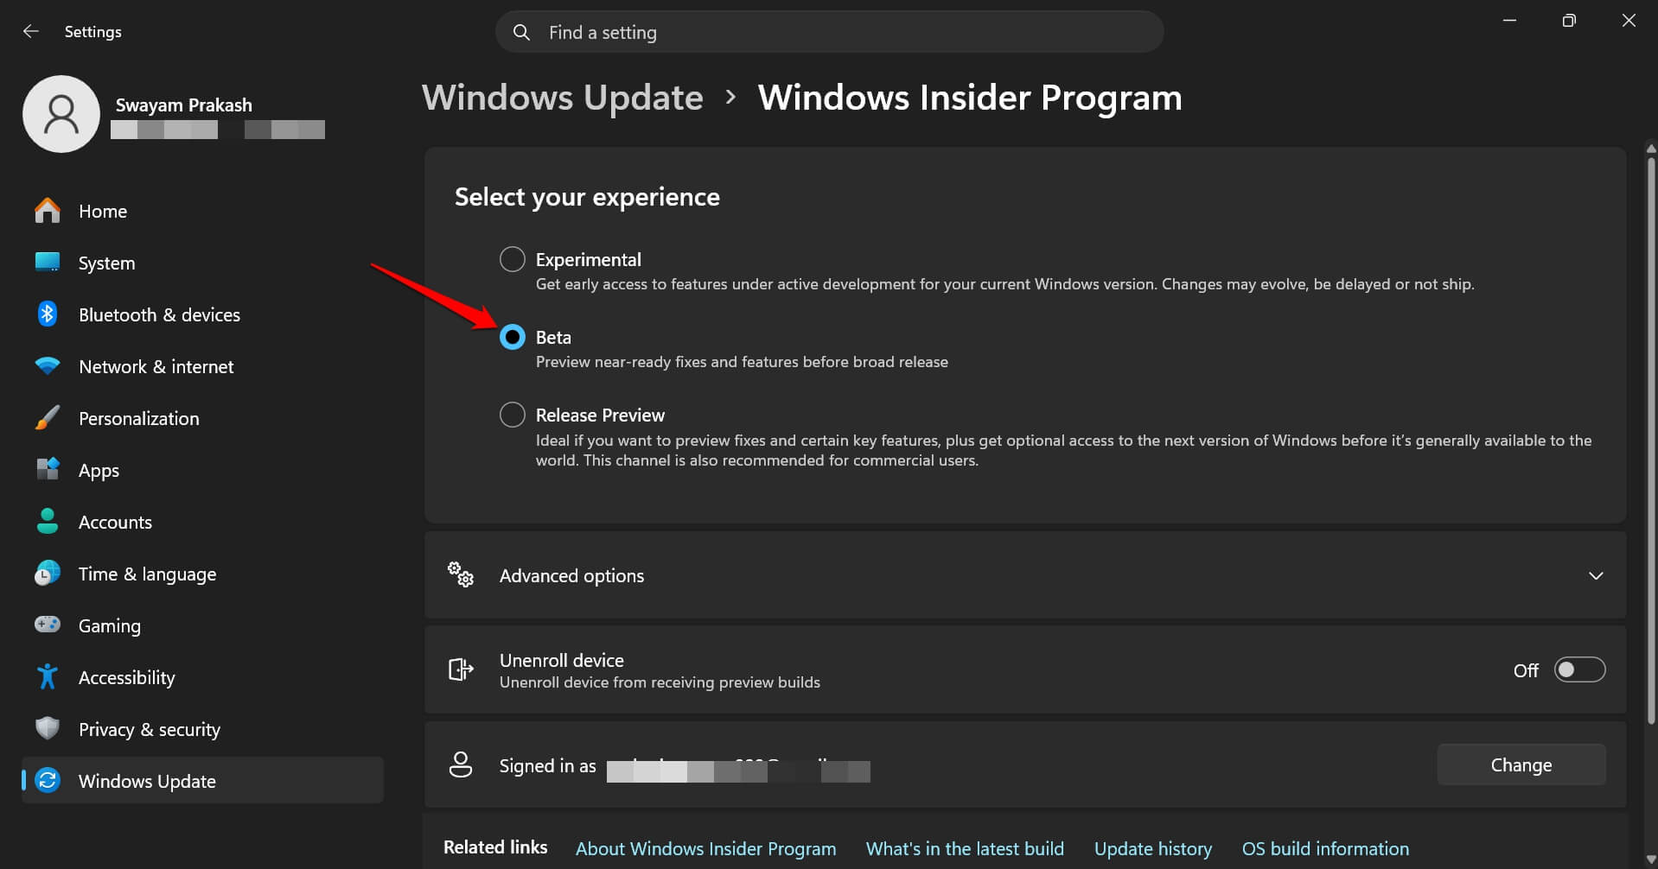
Task: Select the Release Preview radio button
Action: [x=513, y=415]
